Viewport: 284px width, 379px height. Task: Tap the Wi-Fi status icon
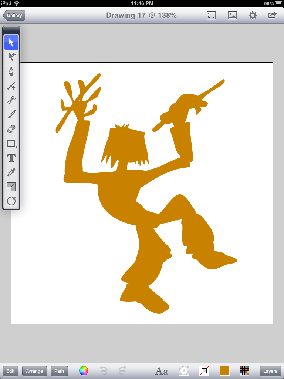17,3
